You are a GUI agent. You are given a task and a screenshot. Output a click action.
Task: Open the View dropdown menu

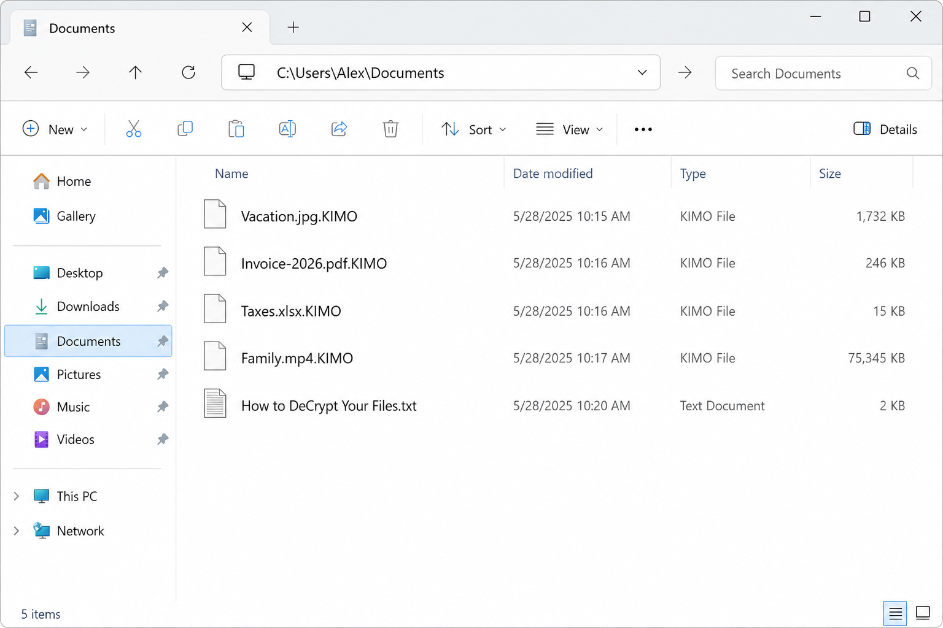pos(570,129)
